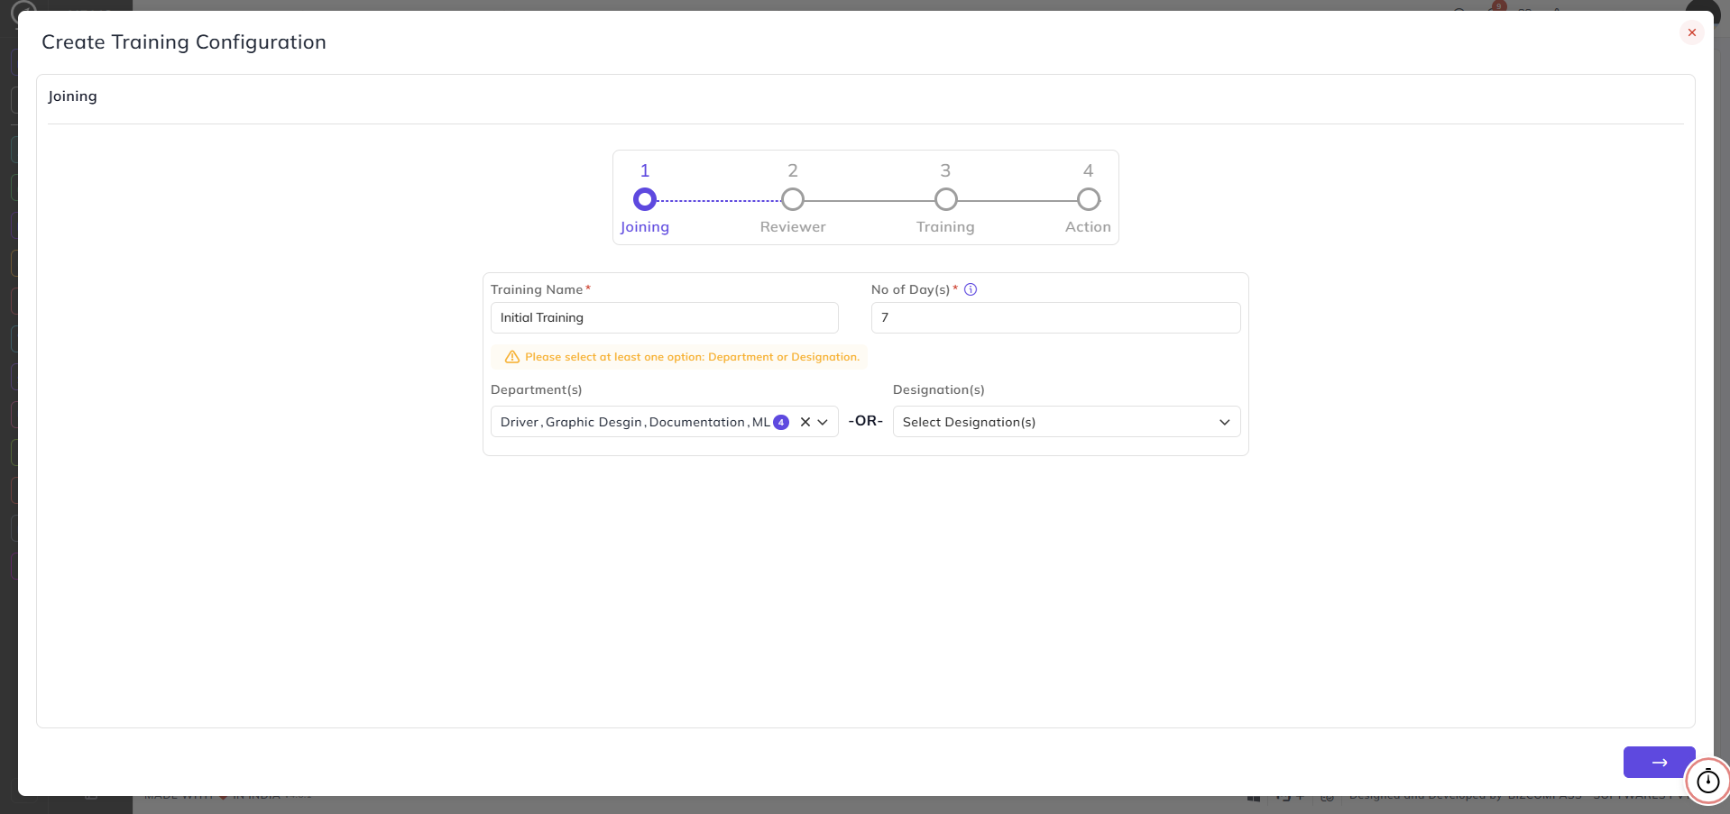Click the Please select at least one option warning

point(679,357)
